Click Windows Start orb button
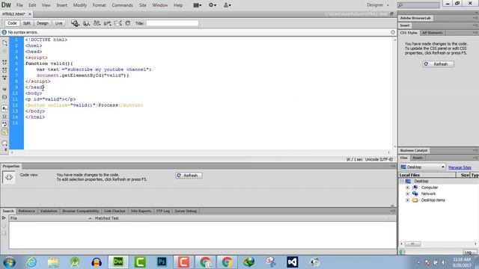 tap(9, 262)
